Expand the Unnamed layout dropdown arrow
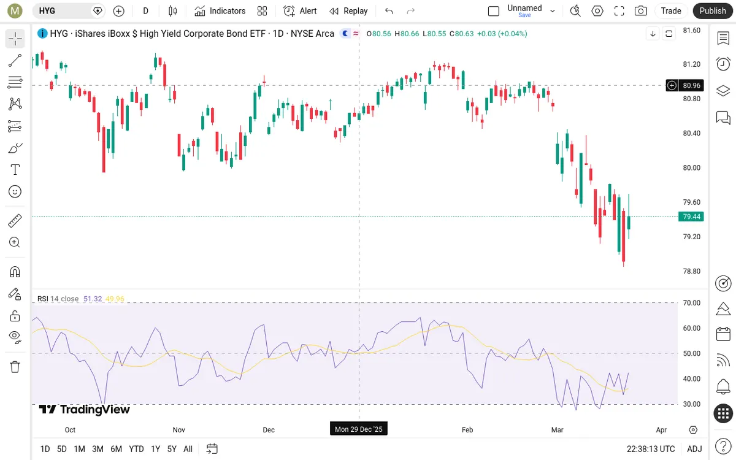The width and height of the screenshot is (736, 460). pyautogui.click(x=553, y=11)
